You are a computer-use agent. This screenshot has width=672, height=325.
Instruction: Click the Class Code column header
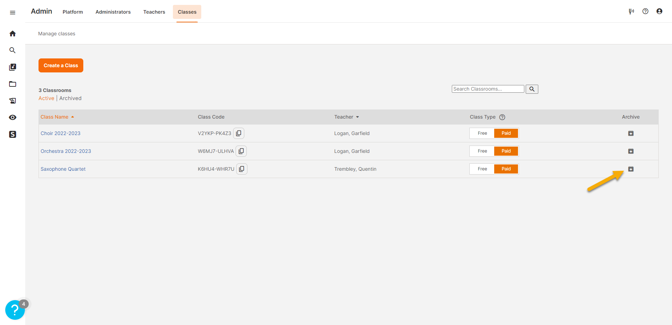(x=211, y=117)
